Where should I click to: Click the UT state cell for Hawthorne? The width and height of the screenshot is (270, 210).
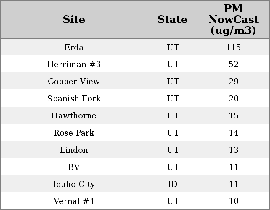point(173,116)
